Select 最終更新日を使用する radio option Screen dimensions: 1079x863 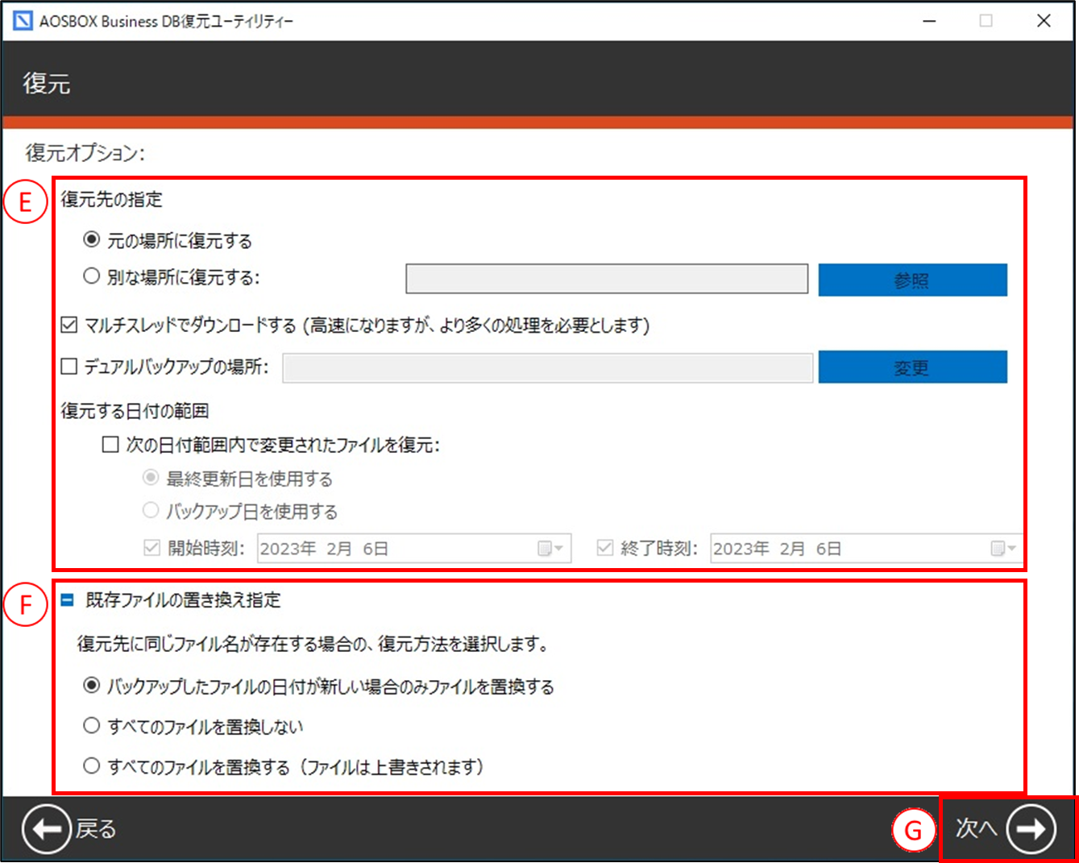(x=151, y=478)
